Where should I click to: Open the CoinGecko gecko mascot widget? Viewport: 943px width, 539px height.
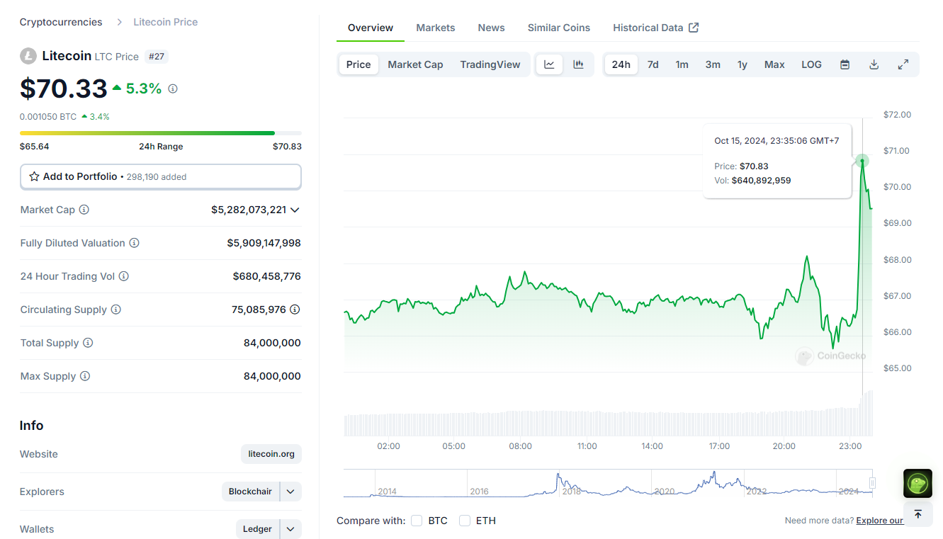pyautogui.click(x=917, y=484)
